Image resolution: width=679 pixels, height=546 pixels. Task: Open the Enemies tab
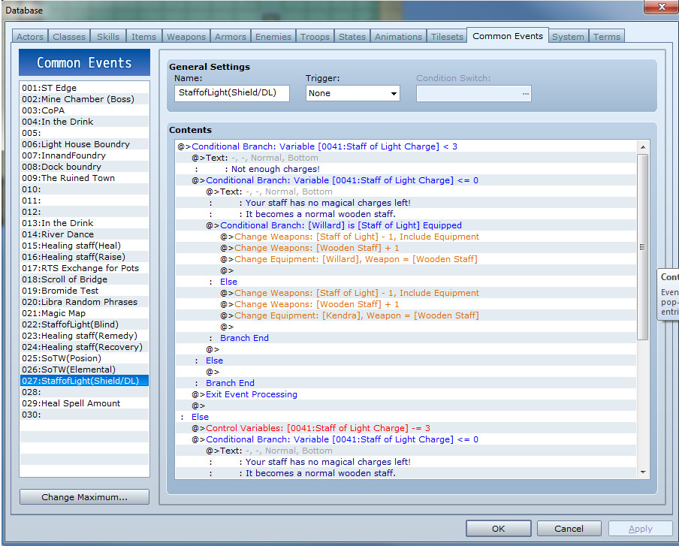pyautogui.click(x=273, y=35)
